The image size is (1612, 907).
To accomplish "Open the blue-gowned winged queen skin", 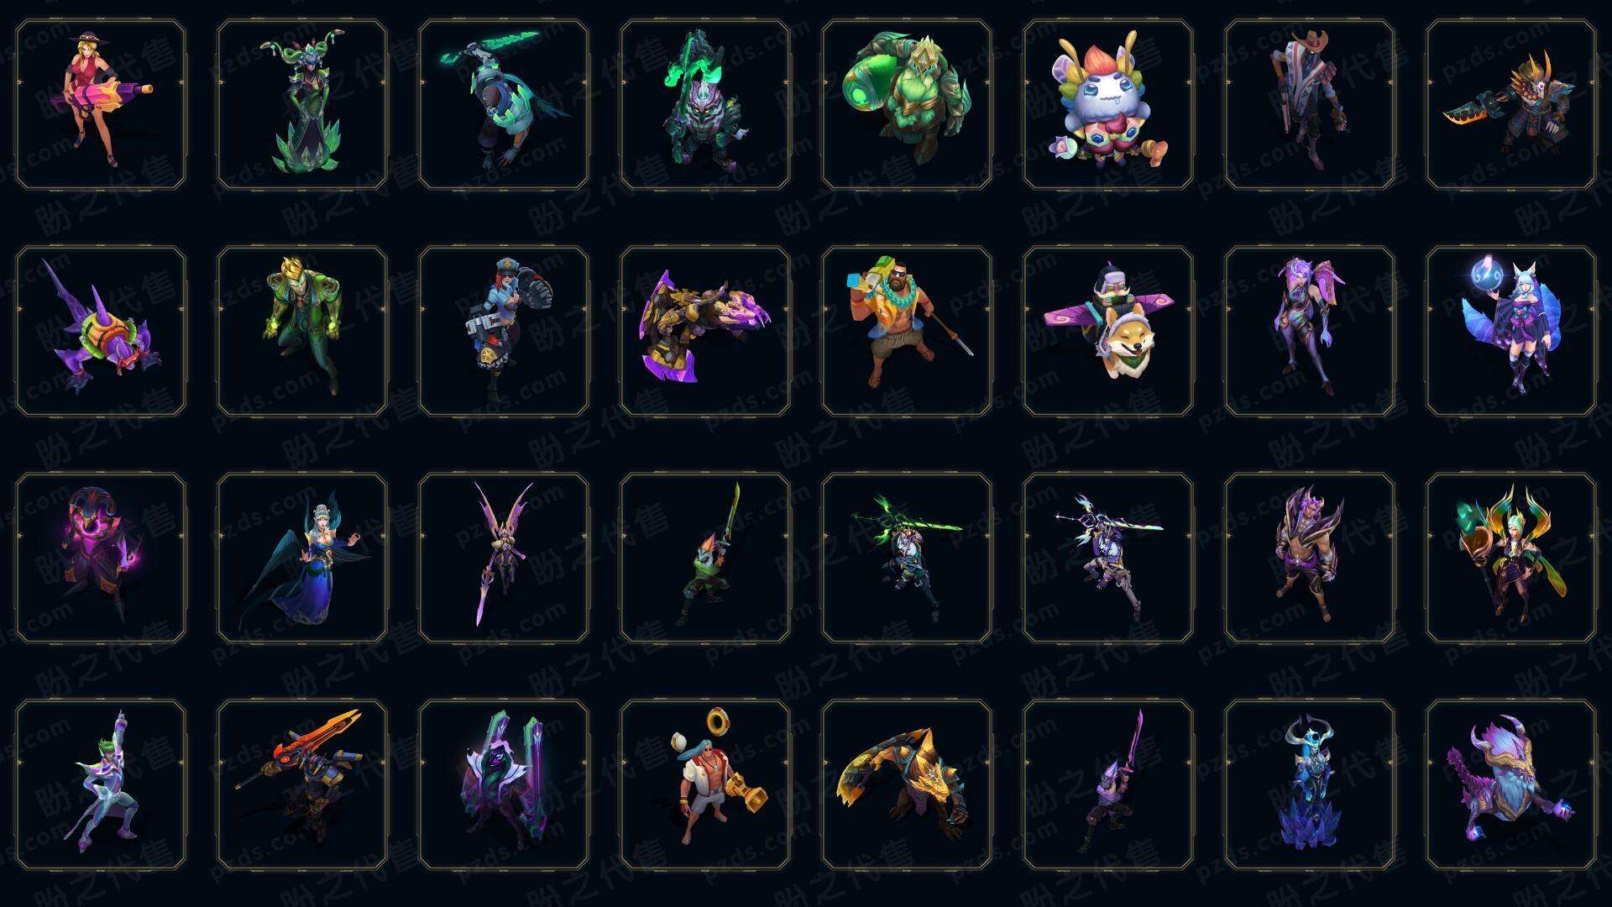I will point(302,558).
